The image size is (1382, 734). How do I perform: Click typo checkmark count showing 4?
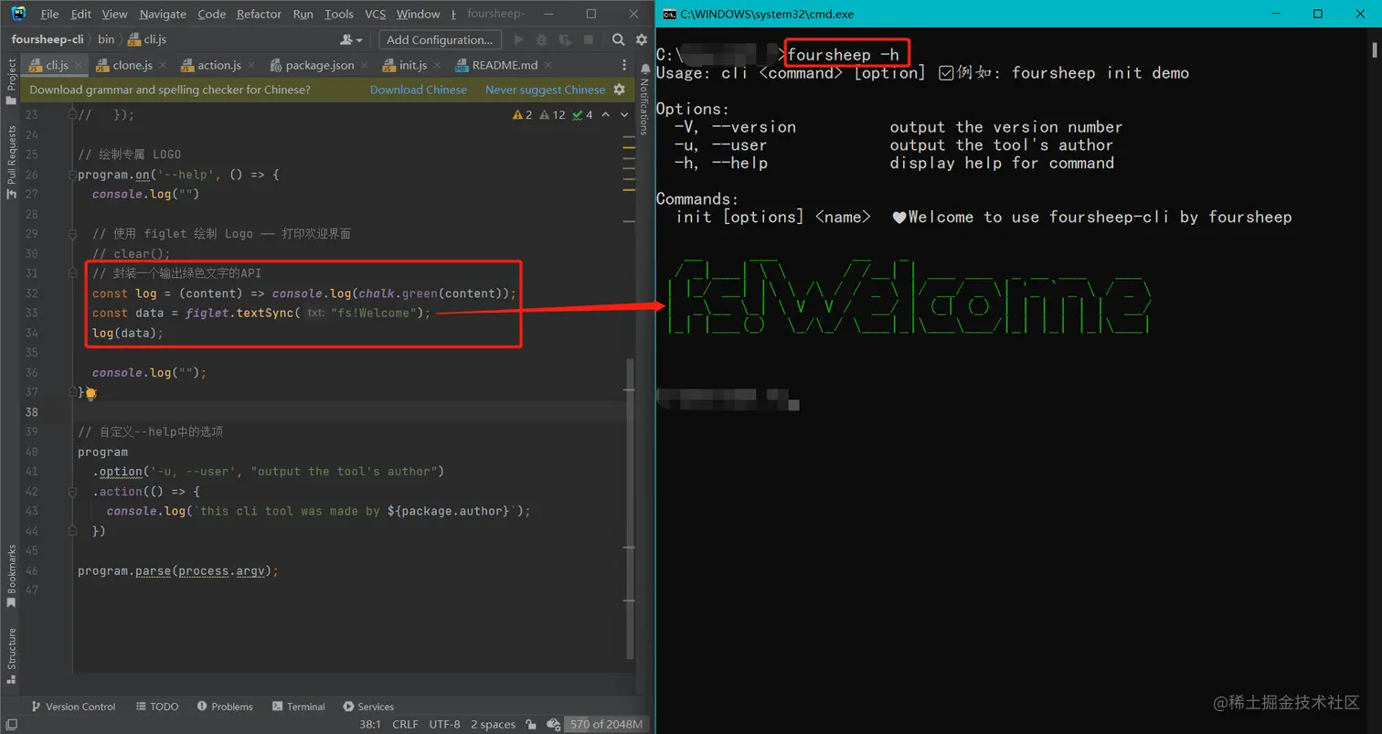(x=583, y=115)
